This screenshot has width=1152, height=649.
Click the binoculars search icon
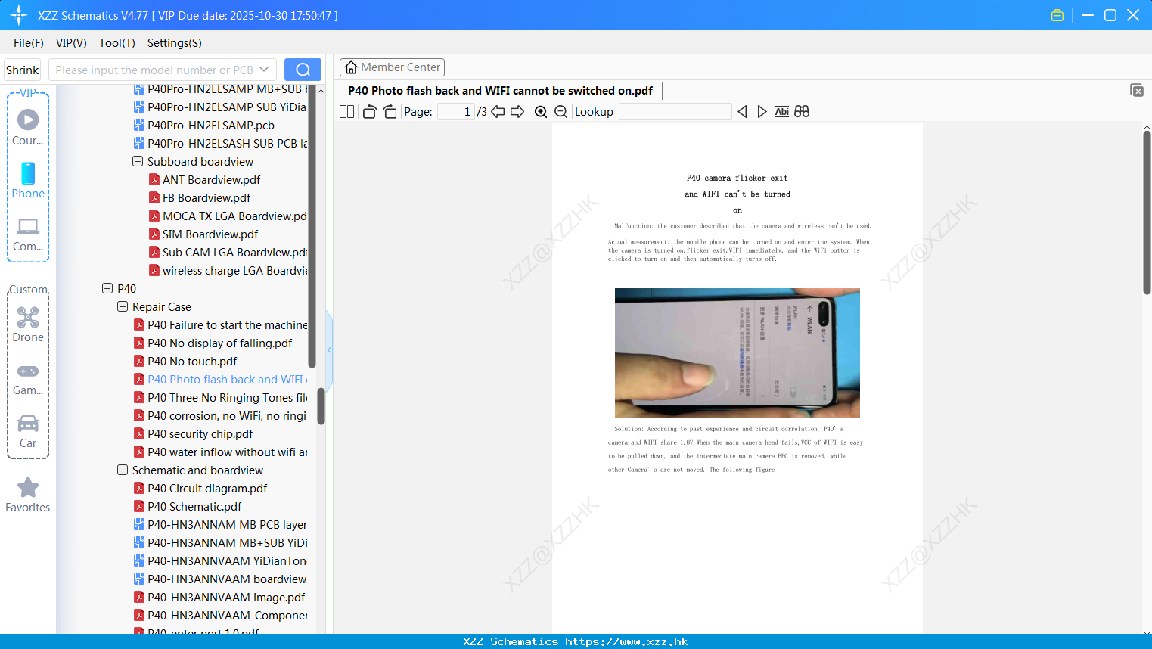click(x=802, y=112)
